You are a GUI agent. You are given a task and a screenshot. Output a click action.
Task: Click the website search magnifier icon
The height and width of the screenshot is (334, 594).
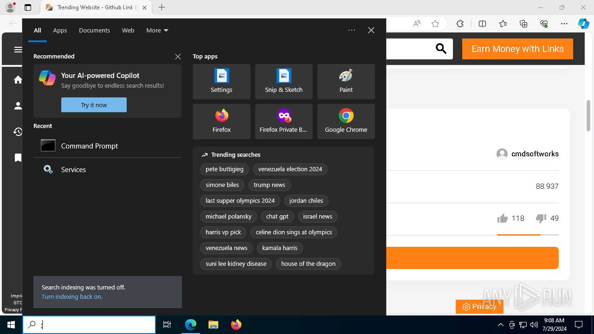pyautogui.click(x=441, y=49)
